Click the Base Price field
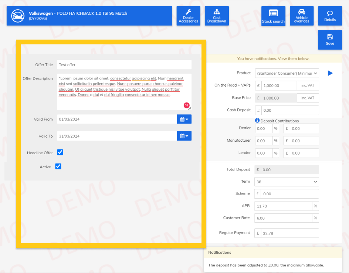This screenshot has width=349, height=273. (279, 98)
